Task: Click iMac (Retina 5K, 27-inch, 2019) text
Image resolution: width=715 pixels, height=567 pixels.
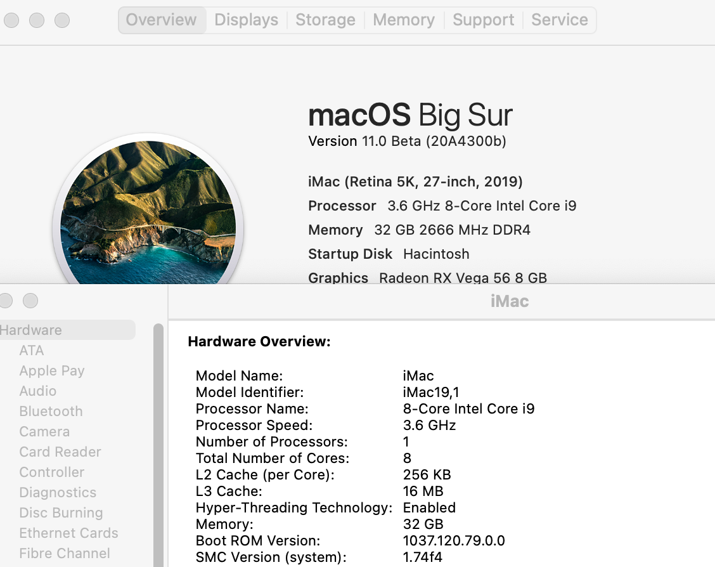Action: click(415, 182)
